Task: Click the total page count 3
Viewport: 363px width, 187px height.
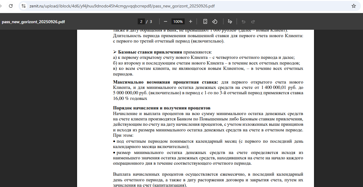Action: [x=151, y=21]
